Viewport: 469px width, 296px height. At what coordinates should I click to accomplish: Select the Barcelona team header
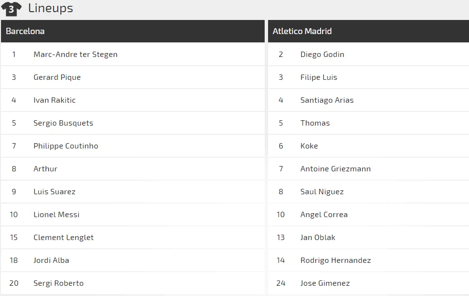(25, 31)
